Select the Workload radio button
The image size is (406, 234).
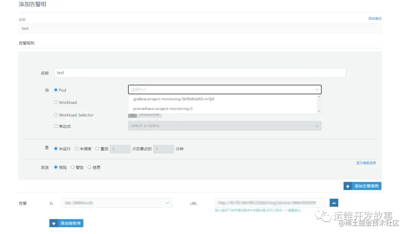coord(56,102)
